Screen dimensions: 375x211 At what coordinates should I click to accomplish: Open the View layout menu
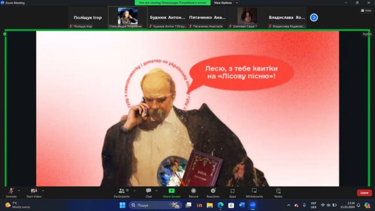(366, 11)
